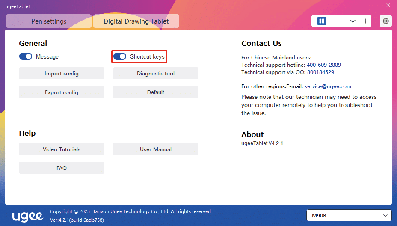Click the ugeeTablet window title

[x=18, y=6]
